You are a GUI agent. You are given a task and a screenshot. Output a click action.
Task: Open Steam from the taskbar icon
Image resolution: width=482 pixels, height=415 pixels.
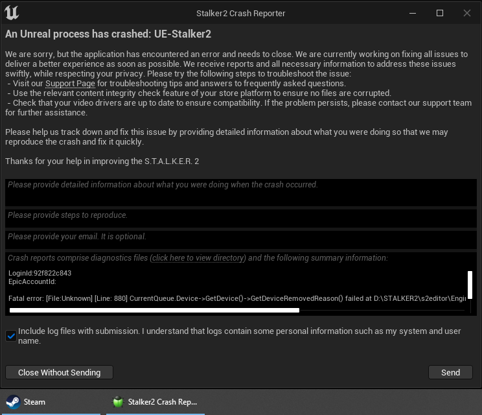[x=13, y=402]
